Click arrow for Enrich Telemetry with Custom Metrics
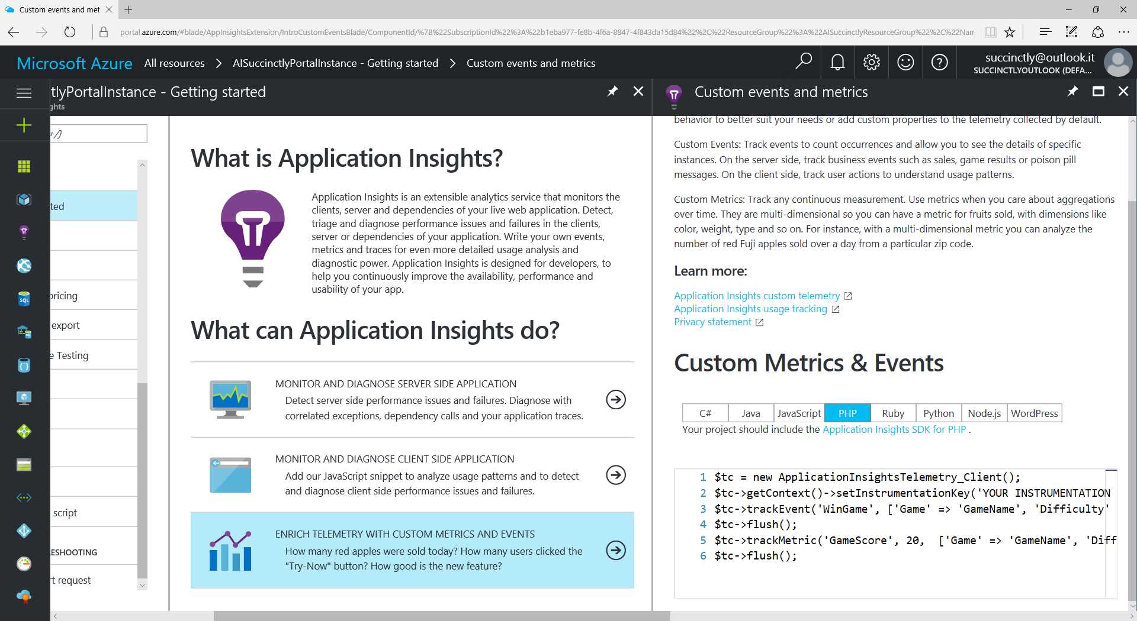 coord(616,551)
